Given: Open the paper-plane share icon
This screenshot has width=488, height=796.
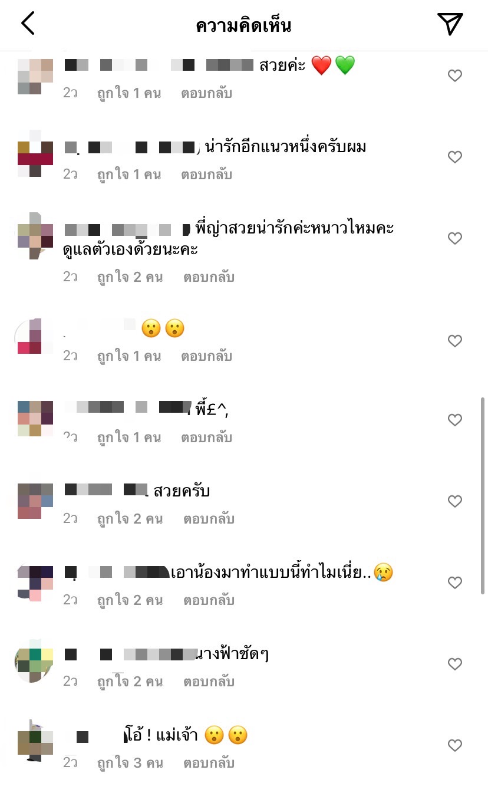Looking at the screenshot, I should (450, 24).
